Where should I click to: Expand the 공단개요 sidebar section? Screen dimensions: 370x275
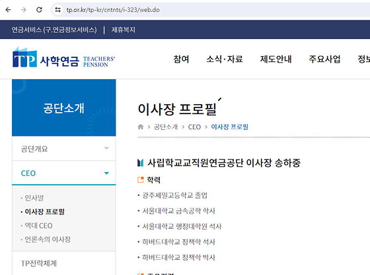click(x=63, y=149)
